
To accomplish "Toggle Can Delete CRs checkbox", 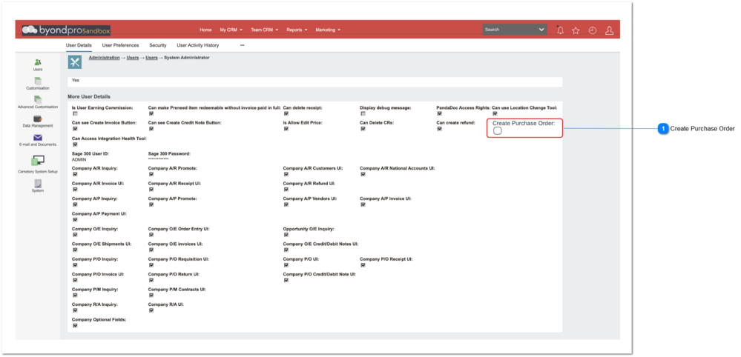I will (363, 129).
